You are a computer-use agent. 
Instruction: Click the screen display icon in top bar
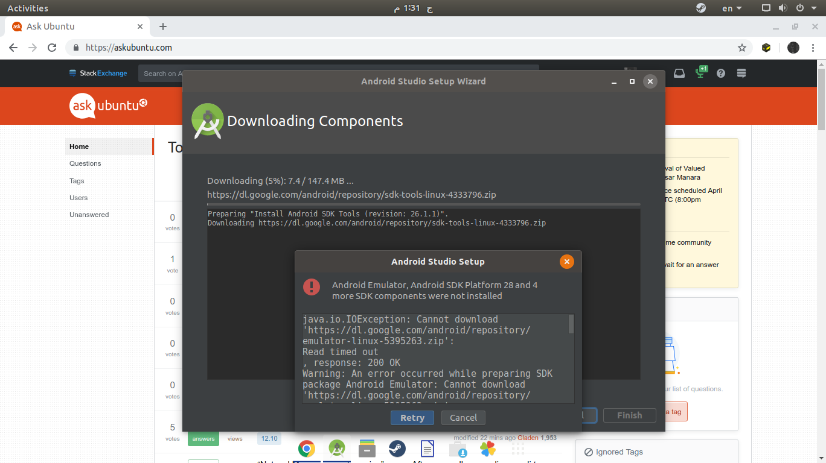(766, 8)
